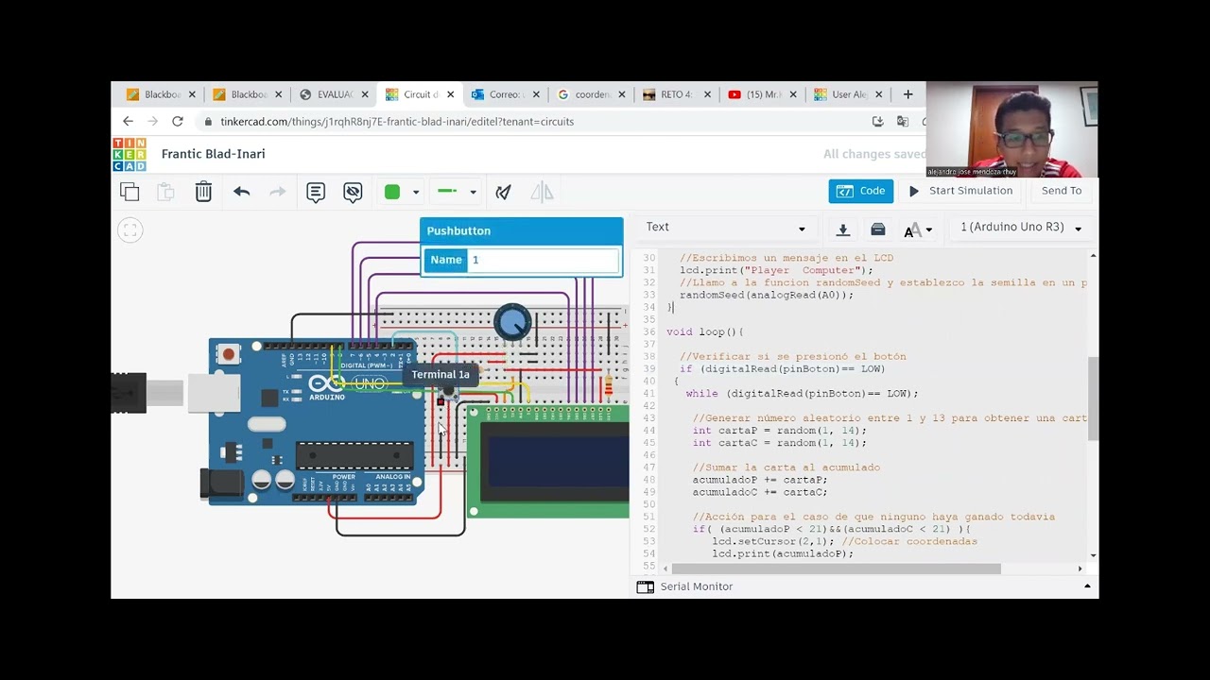The height and width of the screenshot is (680, 1210).
Task: Switch to the YouTube (15) Mr. tab
Action: (761, 94)
